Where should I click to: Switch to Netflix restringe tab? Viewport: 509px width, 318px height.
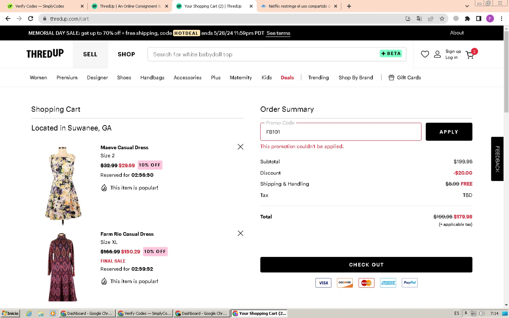(298, 6)
